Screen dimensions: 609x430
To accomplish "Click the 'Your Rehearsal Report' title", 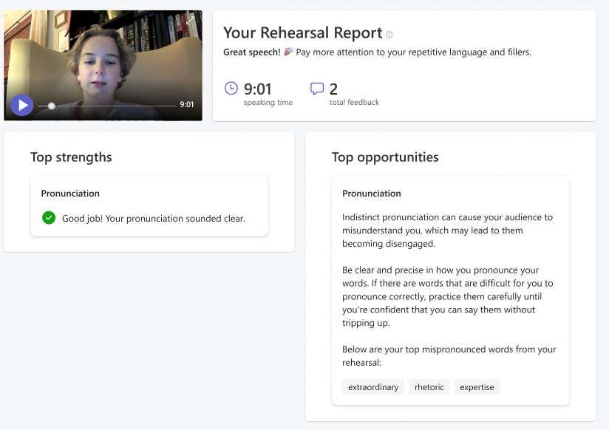I will pyautogui.click(x=303, y=33).
